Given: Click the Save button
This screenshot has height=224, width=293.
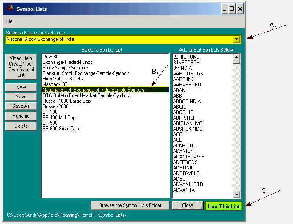Looking at the screenshot, I should tap(21, 97).
